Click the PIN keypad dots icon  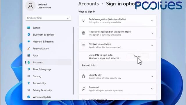pyautogui.click(x=83, y=45)
